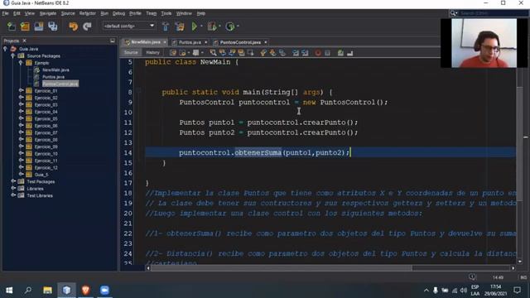Viewport: 530px width, 298px height.
Task: Click the Debug Project icon
Action: click(x=212, y=26)
